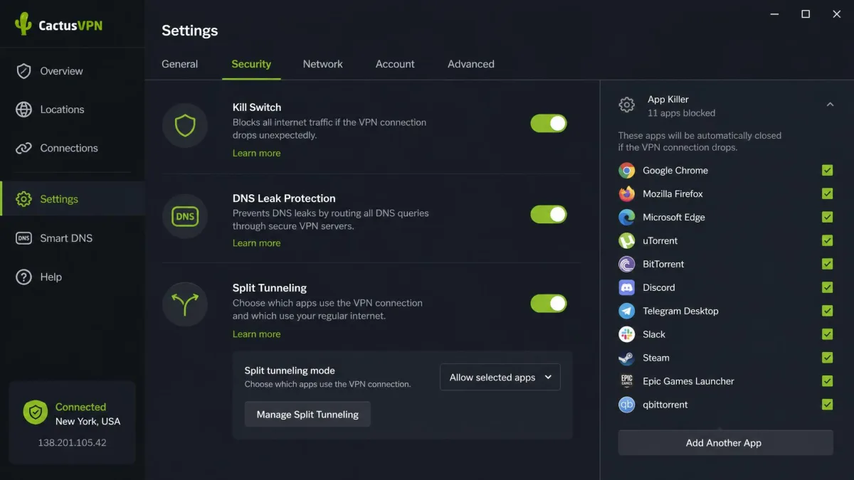Click the Settings page heading
Viewport: 854px width, 480px height.
(x=190, y=31)
